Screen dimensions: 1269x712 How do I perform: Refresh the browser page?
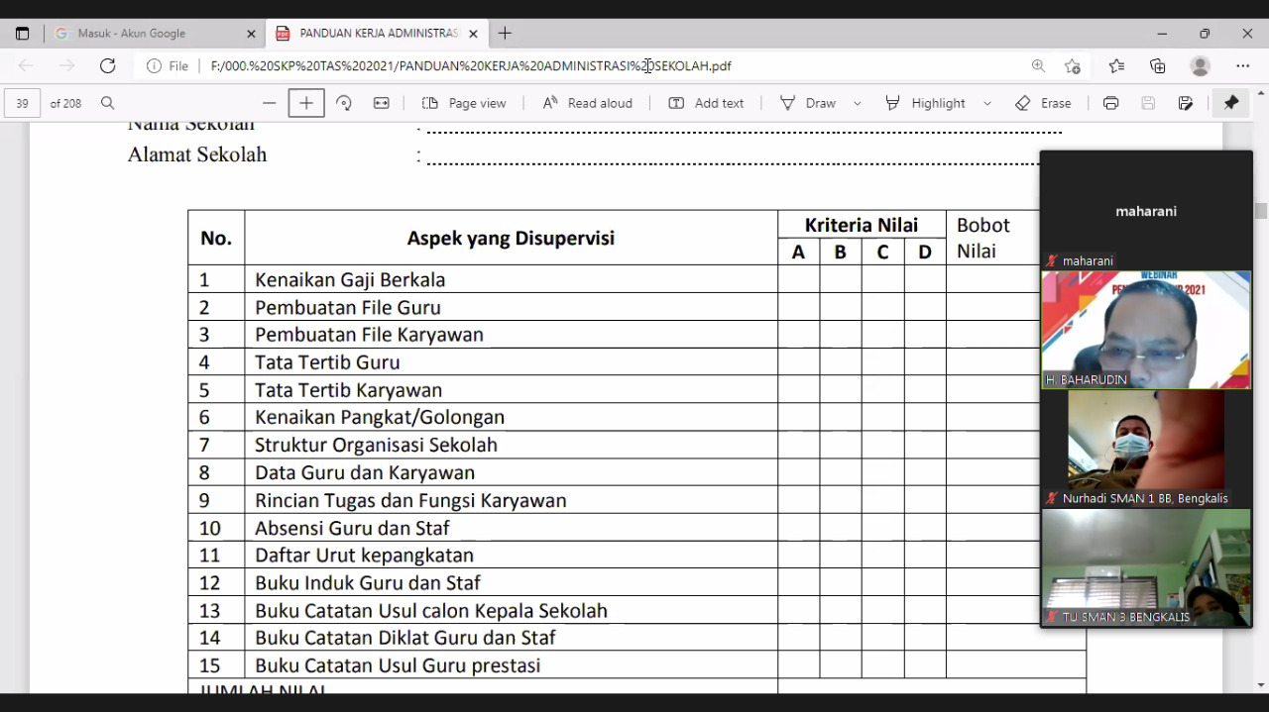click(107, 65)
